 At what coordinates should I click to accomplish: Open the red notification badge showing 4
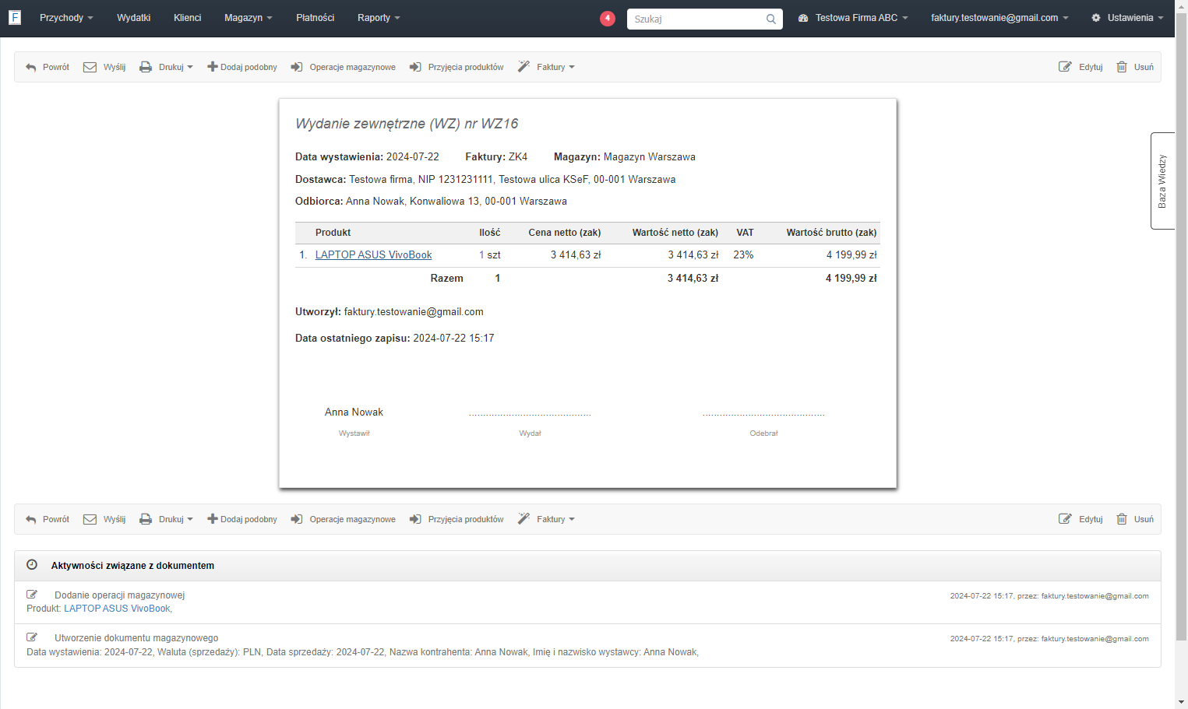608,18
